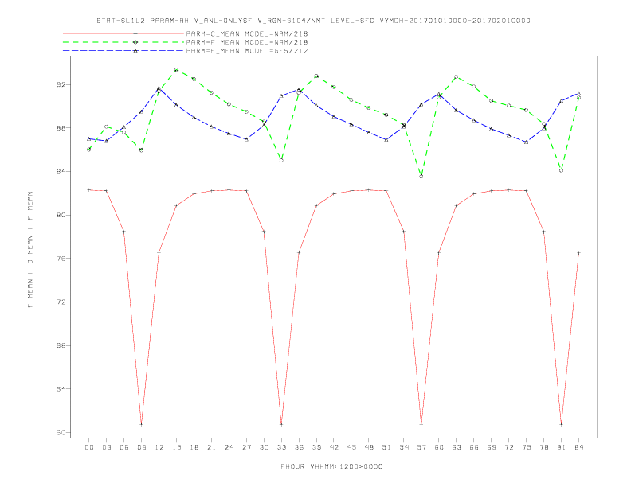Click y-axis tick label 84

(61, 172)
